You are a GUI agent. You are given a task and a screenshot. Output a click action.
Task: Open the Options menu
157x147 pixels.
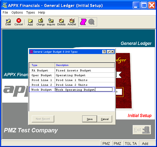tap(17, 13)
